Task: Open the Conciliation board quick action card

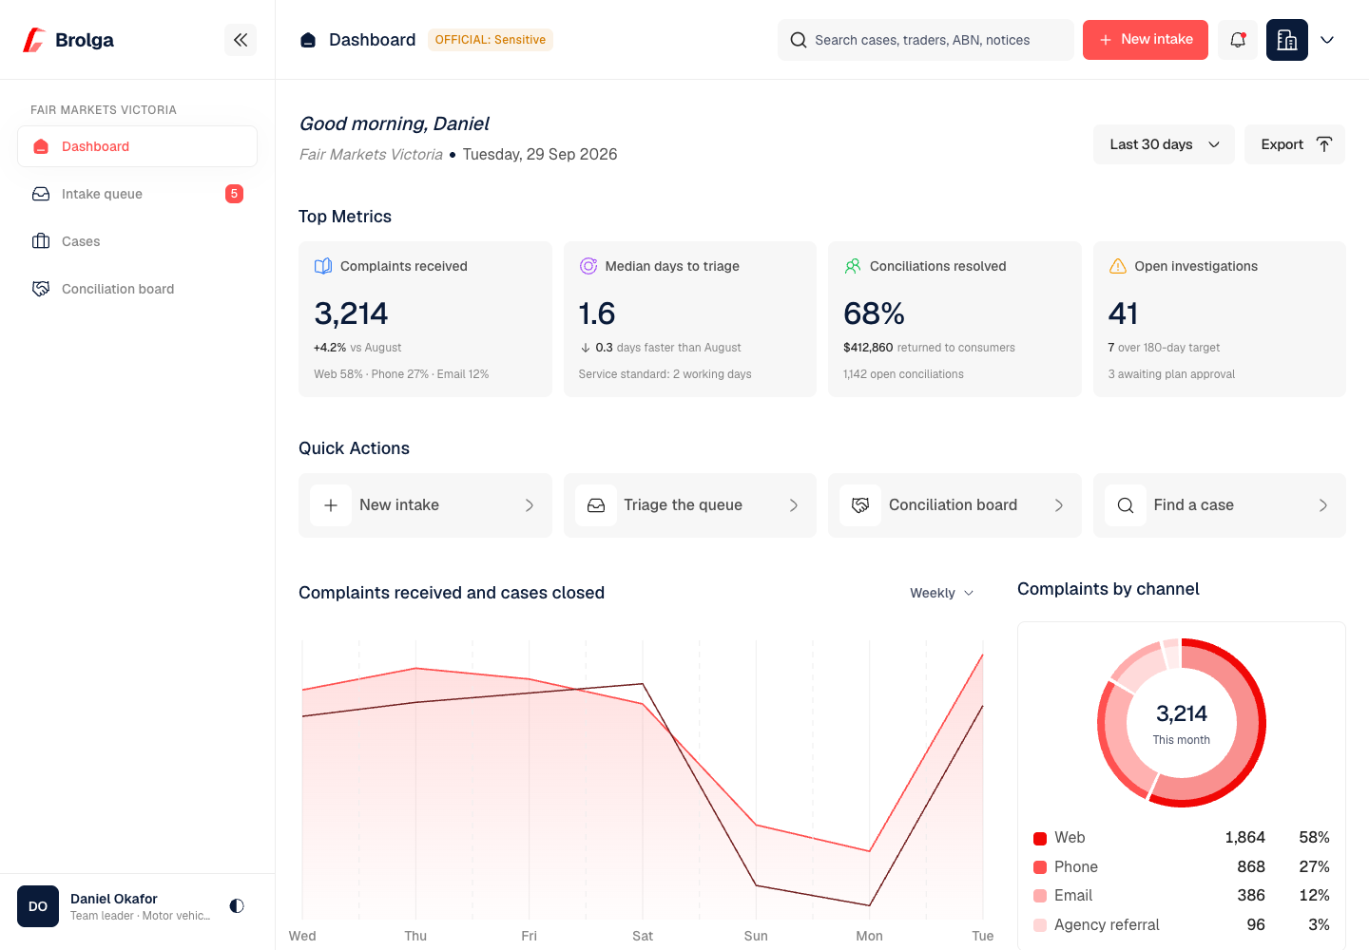Action: tap(954, 505)
